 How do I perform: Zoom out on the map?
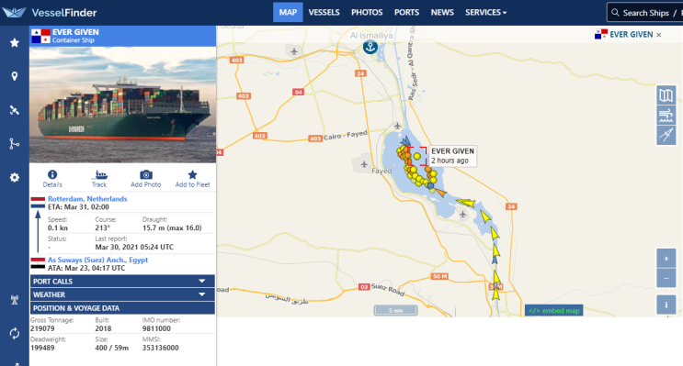click(666, 278)
